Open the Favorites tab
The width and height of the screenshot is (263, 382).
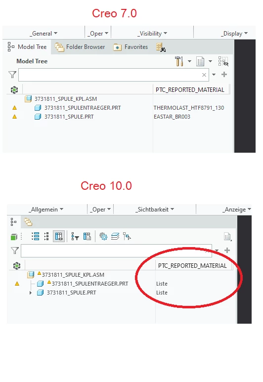(x=131, y=47)
